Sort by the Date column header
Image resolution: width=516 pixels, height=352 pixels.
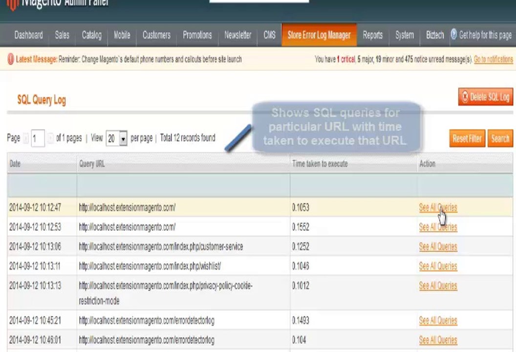click(x=15, y=164)
